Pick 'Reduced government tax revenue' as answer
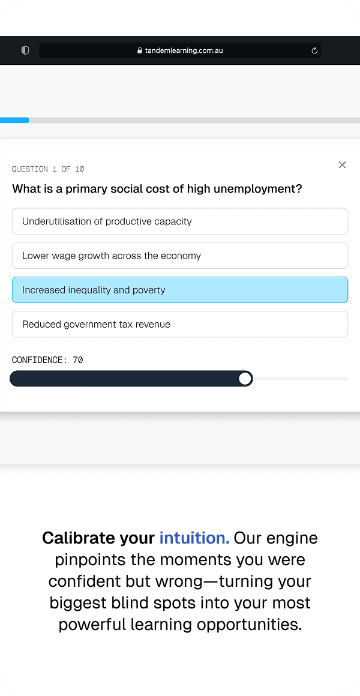 coord(180,323)
